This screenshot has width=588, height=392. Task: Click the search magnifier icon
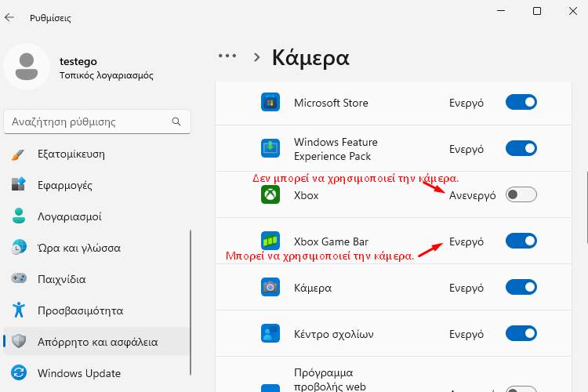176,122
